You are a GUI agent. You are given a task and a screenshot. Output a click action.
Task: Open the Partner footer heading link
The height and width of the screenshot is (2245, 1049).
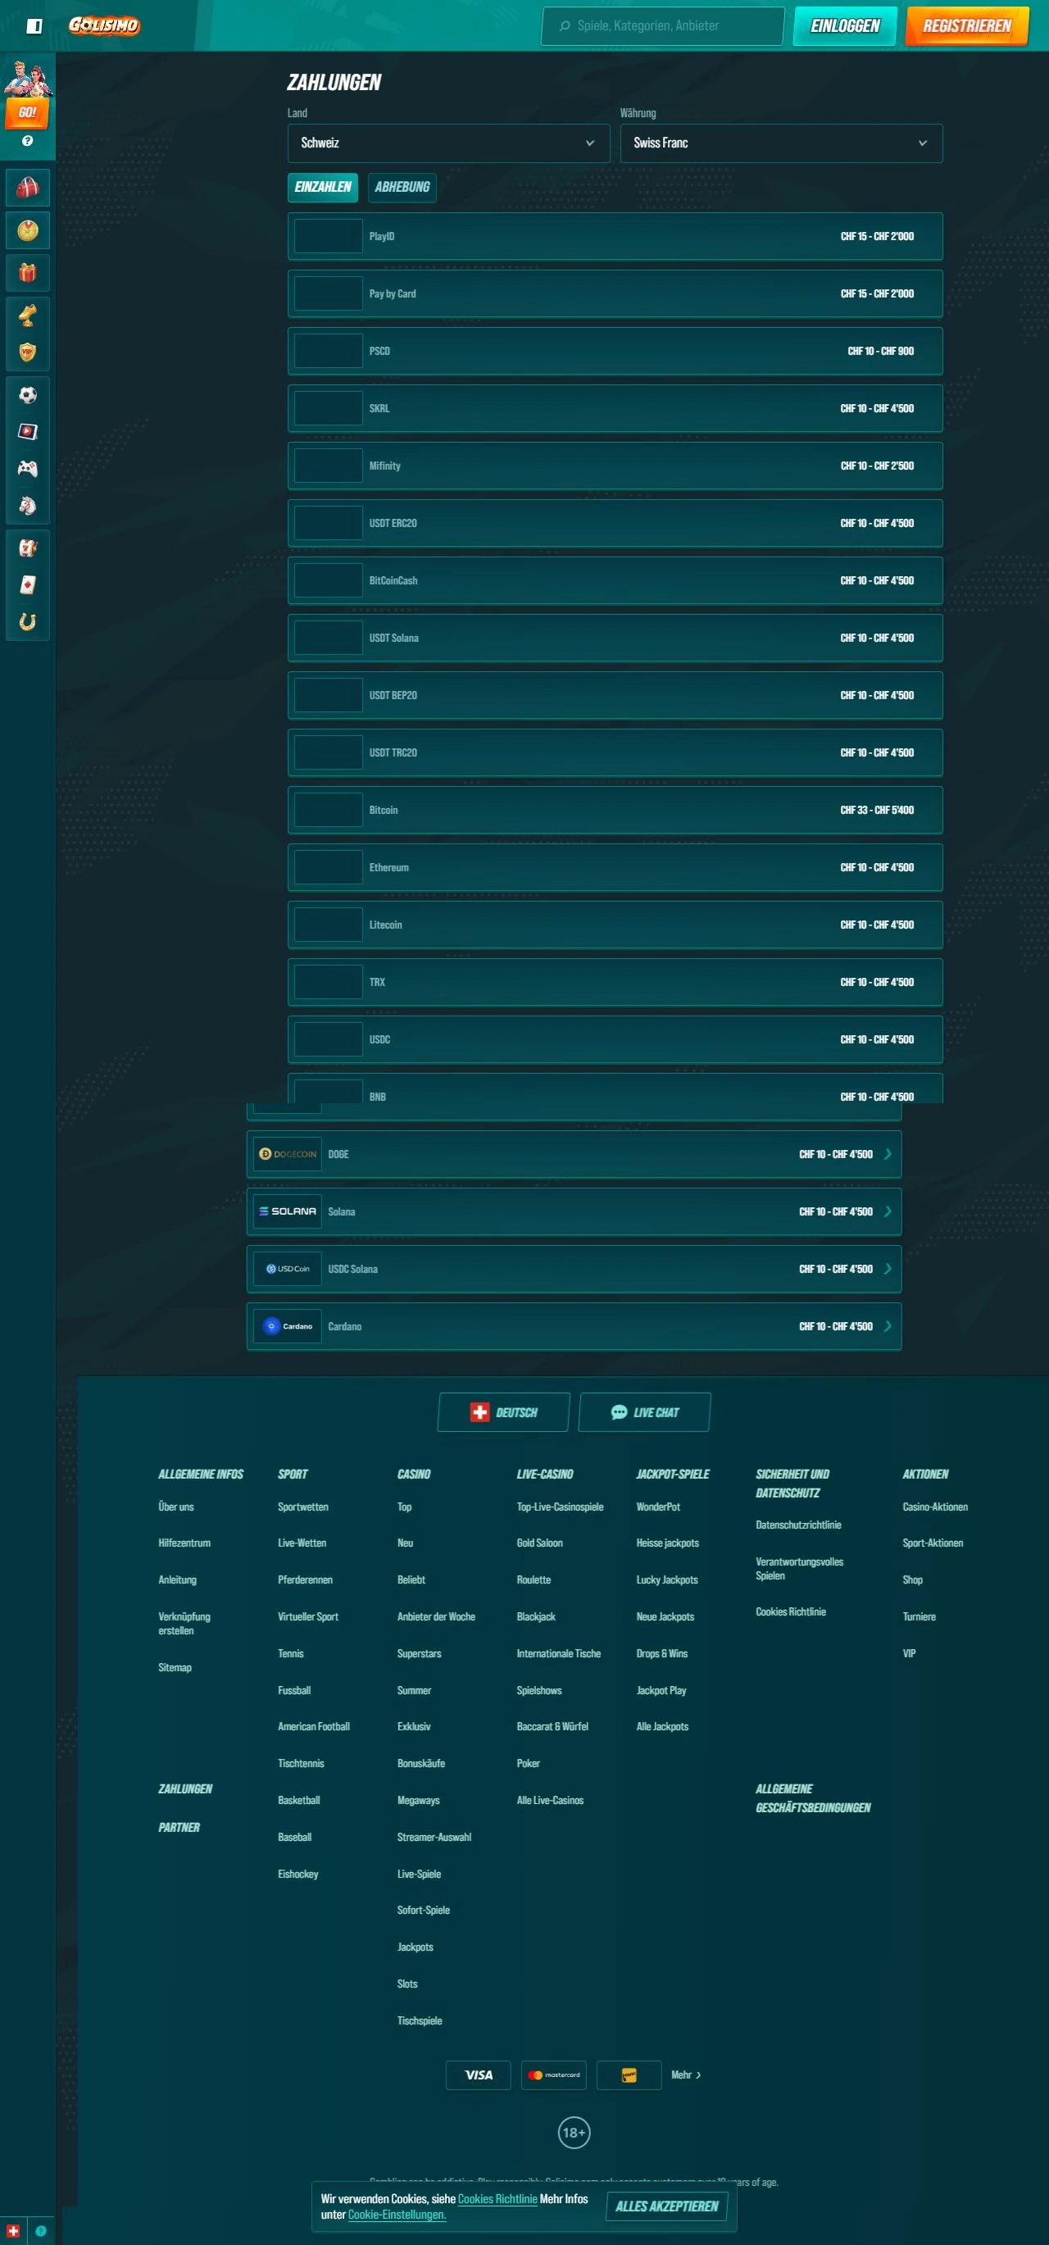[x=179, y=1827]
